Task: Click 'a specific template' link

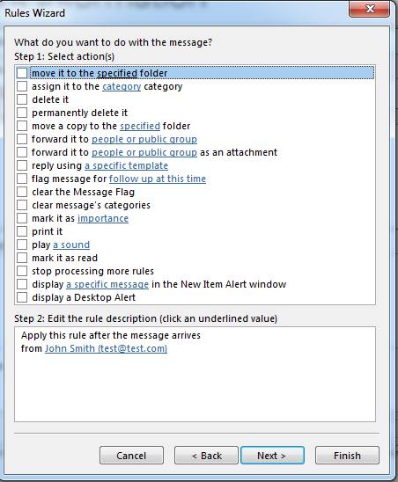Action: tap(126, 165)
